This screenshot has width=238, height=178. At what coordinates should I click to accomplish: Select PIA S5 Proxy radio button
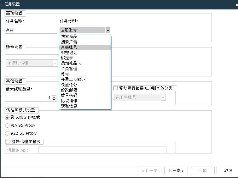[7, 125]
